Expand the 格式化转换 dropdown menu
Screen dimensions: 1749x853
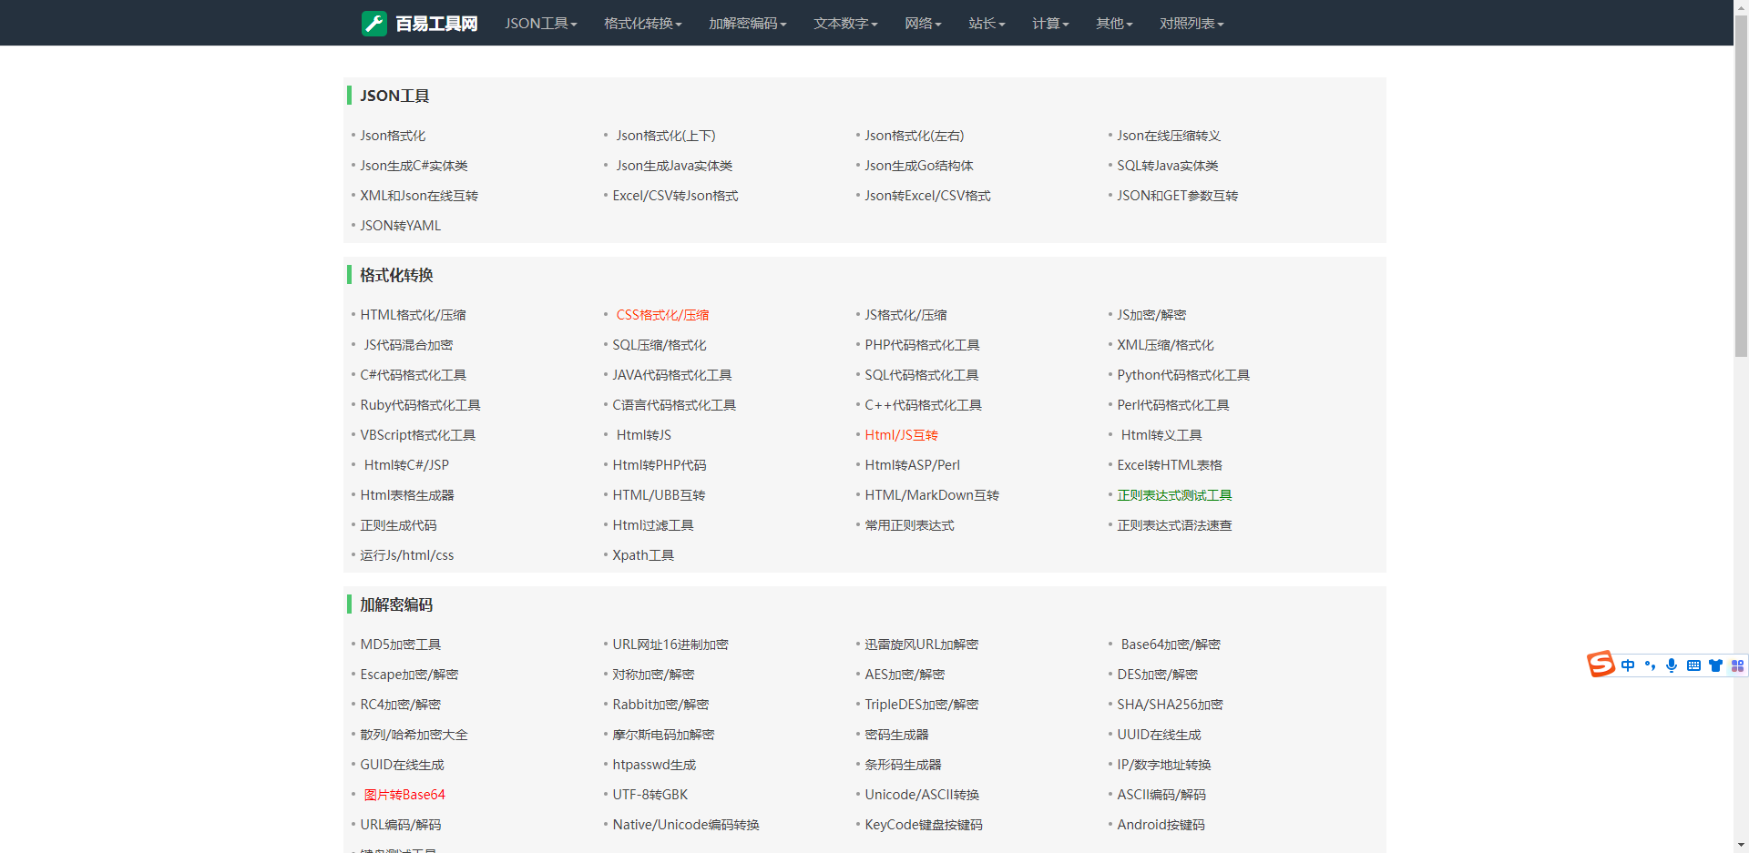[x=642, y=23]
